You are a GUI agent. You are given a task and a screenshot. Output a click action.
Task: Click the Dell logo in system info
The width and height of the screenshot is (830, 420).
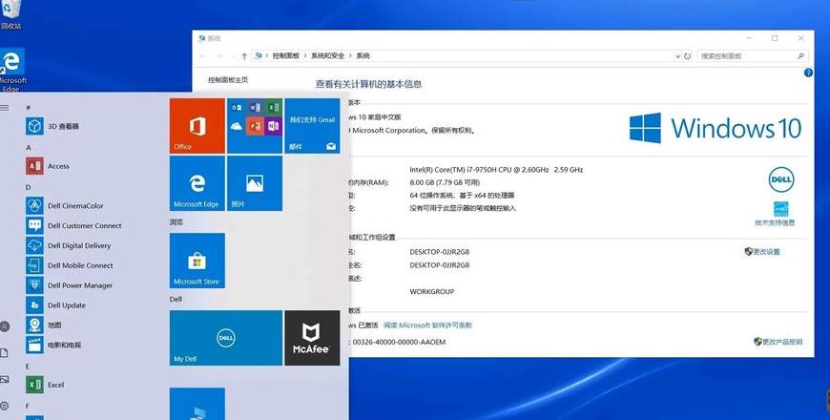click(781, 180)
